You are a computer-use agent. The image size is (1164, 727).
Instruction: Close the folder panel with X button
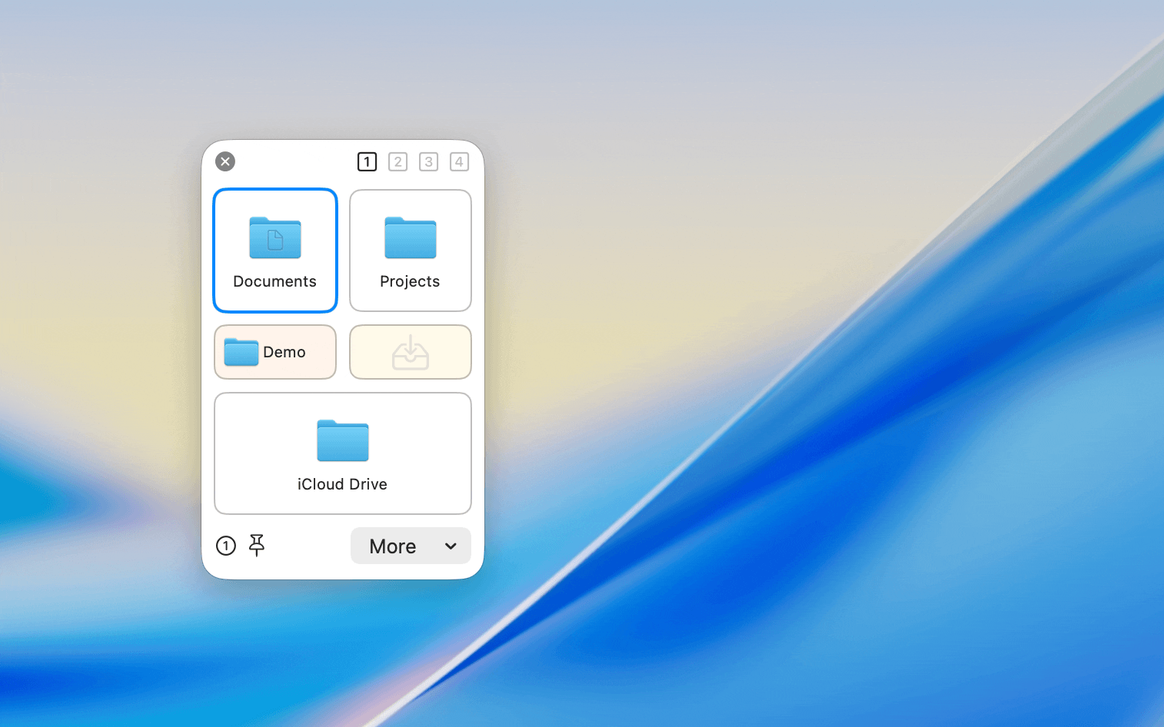coord(225,161)
